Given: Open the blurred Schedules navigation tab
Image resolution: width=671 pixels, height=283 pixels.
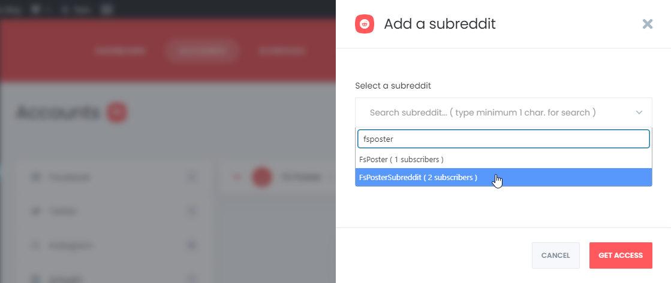Looking at the screenshot, I should pos(282,51).
